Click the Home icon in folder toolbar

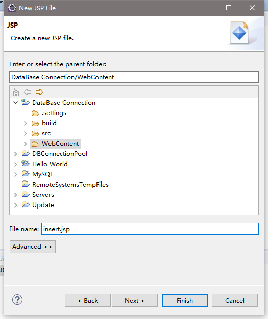[16, 92]
